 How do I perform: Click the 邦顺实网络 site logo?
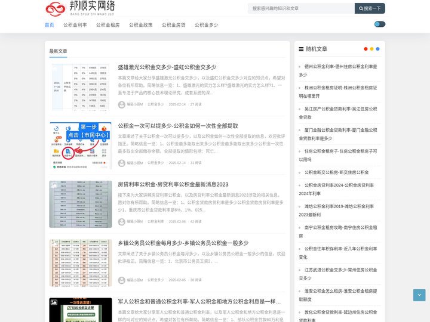80,8
